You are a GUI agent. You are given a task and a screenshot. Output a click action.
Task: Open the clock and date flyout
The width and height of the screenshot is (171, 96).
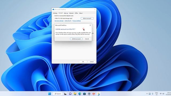[x=168, y=94]
